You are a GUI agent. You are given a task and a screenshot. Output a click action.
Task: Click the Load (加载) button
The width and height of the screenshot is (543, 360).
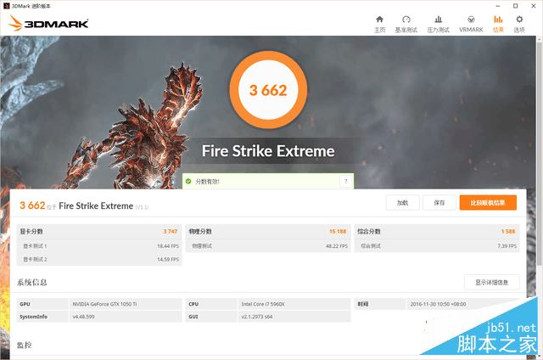click(402, 203)
